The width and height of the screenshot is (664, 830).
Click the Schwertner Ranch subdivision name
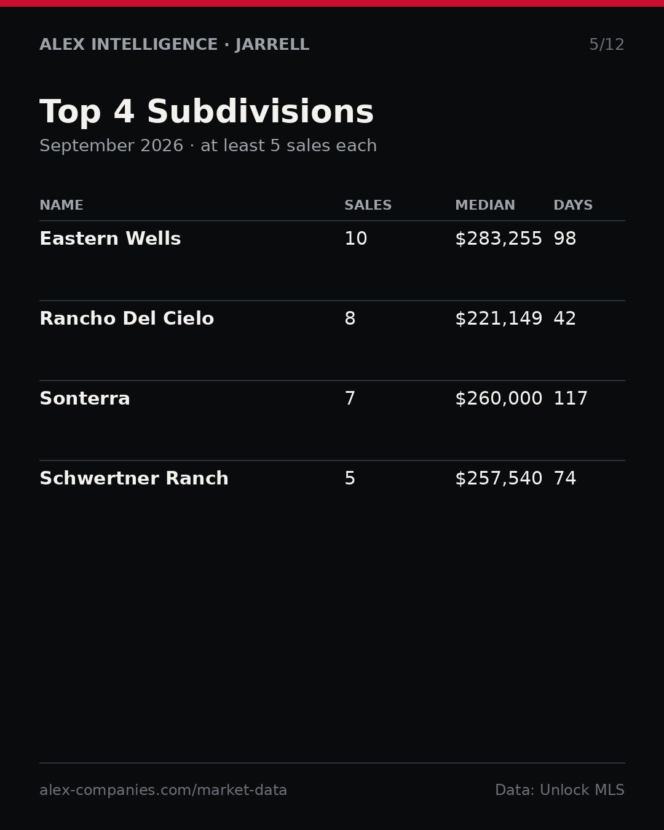pyautogui.click(x=134, y=479)
